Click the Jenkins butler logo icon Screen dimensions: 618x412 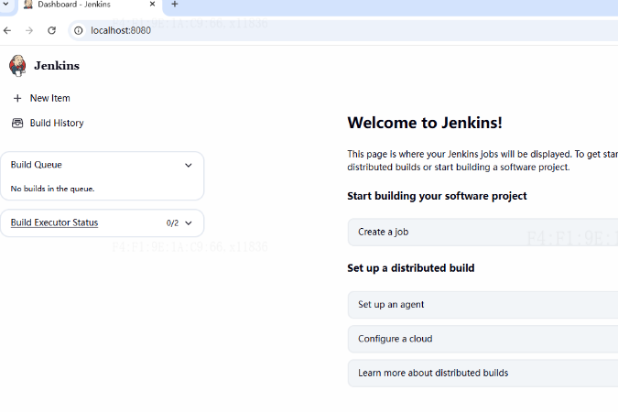(x=17, y=65)
